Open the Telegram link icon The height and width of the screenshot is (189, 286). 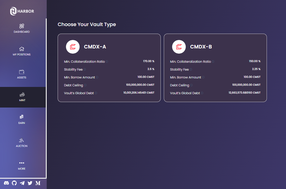pos(22,183)
